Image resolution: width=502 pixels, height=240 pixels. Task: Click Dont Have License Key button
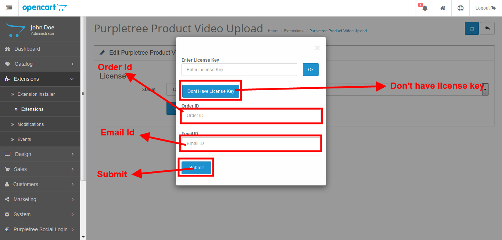(x=211, y=91)
